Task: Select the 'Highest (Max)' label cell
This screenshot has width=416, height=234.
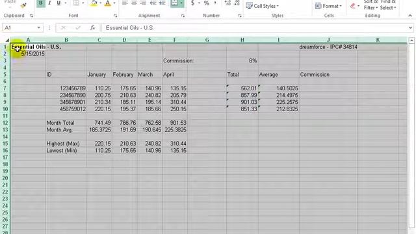Action: pos(66,144)
